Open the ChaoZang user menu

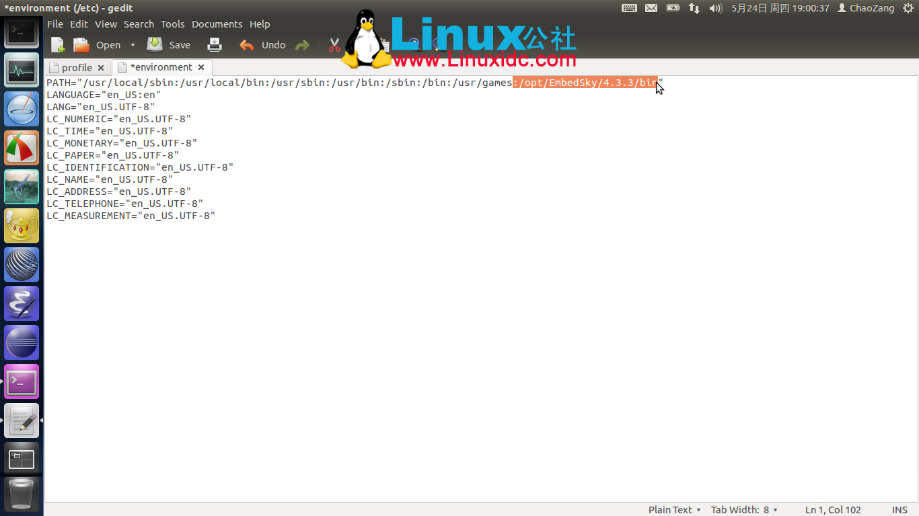tap(866, 8)
